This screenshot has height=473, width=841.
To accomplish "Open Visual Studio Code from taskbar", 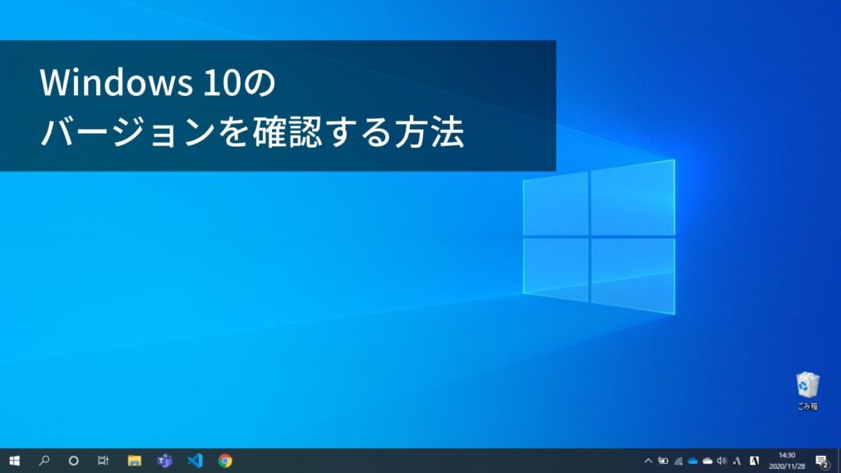I will pyautogui.click(x=195, y=461).
